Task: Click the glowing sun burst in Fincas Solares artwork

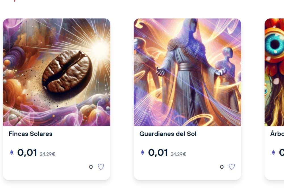Action: click(99, 47)
